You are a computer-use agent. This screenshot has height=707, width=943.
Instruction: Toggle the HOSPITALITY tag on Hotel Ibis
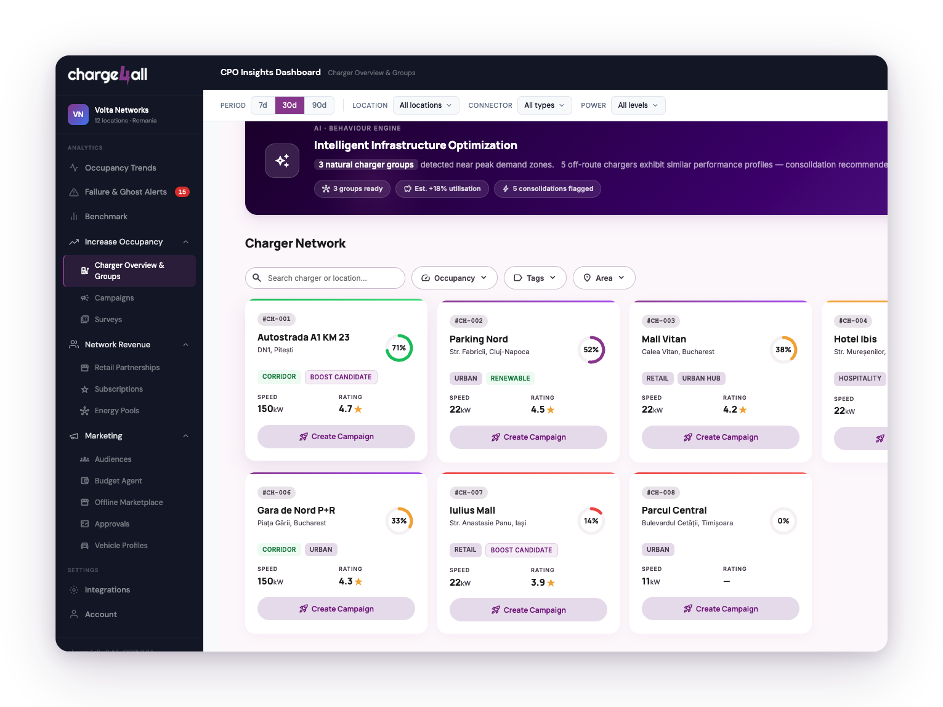coord(860,378)
